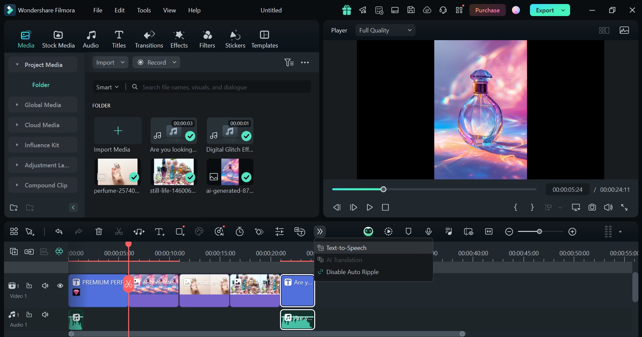
Task: Delete the selected clip
Action: (x=99, y=232)
